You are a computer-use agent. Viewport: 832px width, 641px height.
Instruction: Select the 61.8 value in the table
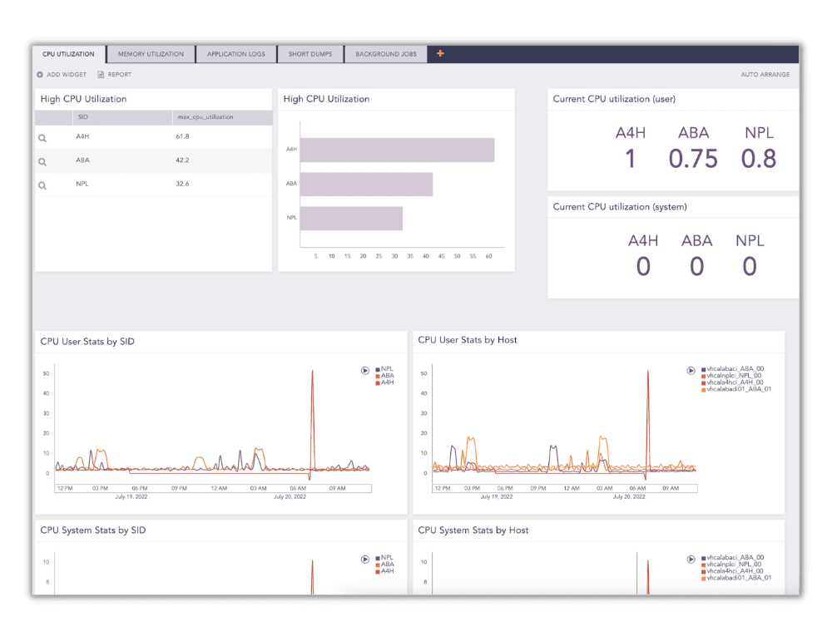click(182, 137)
